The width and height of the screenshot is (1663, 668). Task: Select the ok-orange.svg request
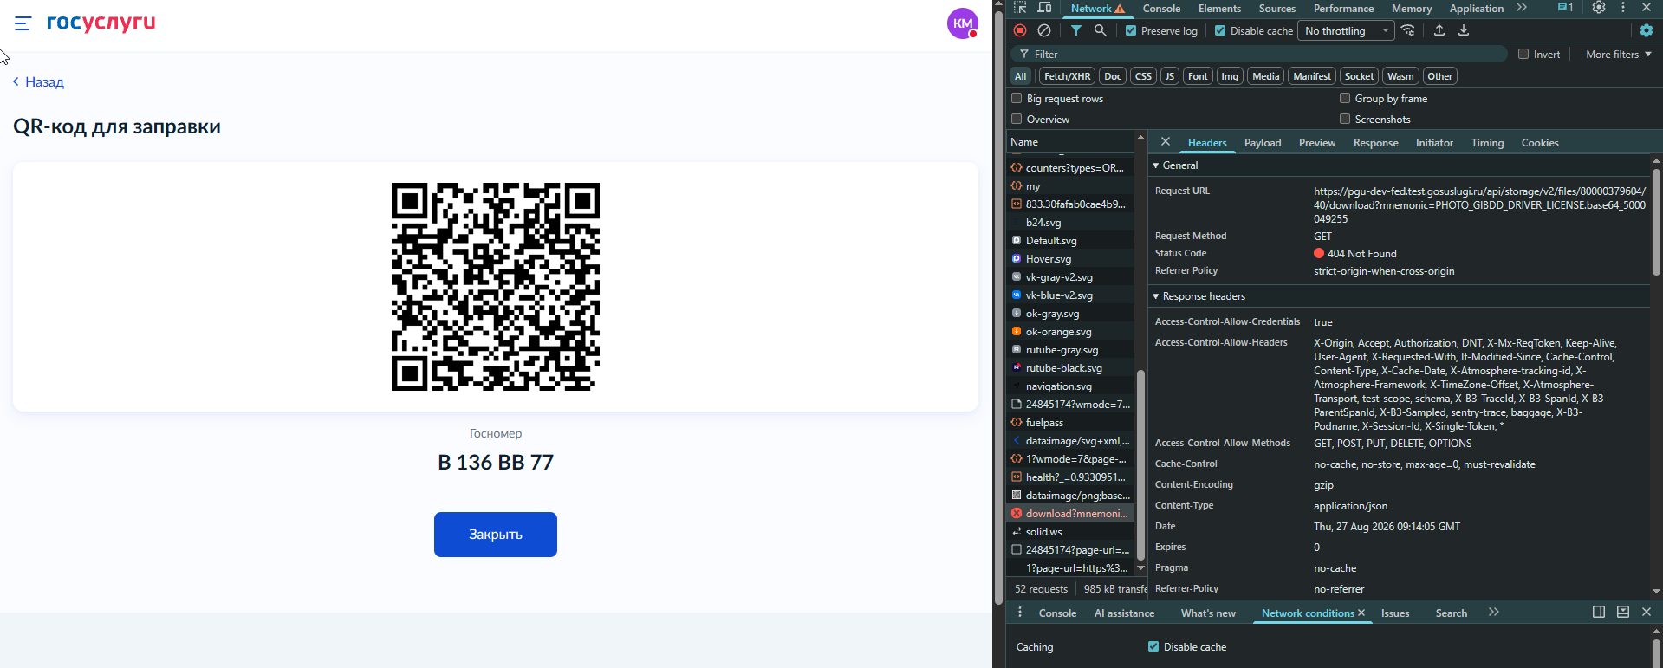(1071, 332)
